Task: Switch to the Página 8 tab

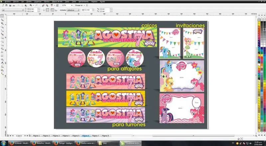Action: click(105, 136)
